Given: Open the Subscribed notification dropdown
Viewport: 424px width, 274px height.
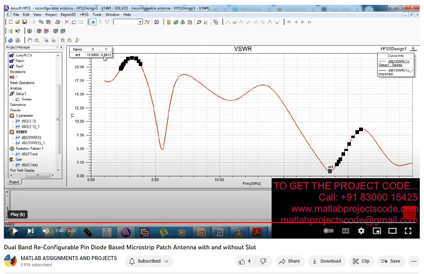Looking at the screenshot, I should click(149, 261).
